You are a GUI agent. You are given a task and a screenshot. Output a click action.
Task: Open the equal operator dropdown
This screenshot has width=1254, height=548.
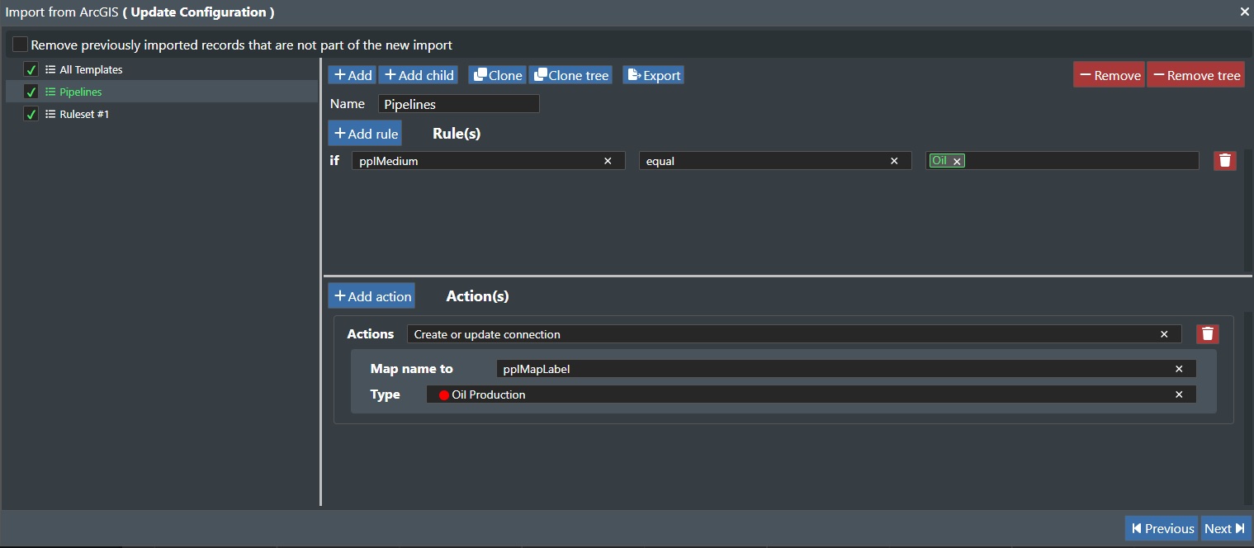point(775,161)
